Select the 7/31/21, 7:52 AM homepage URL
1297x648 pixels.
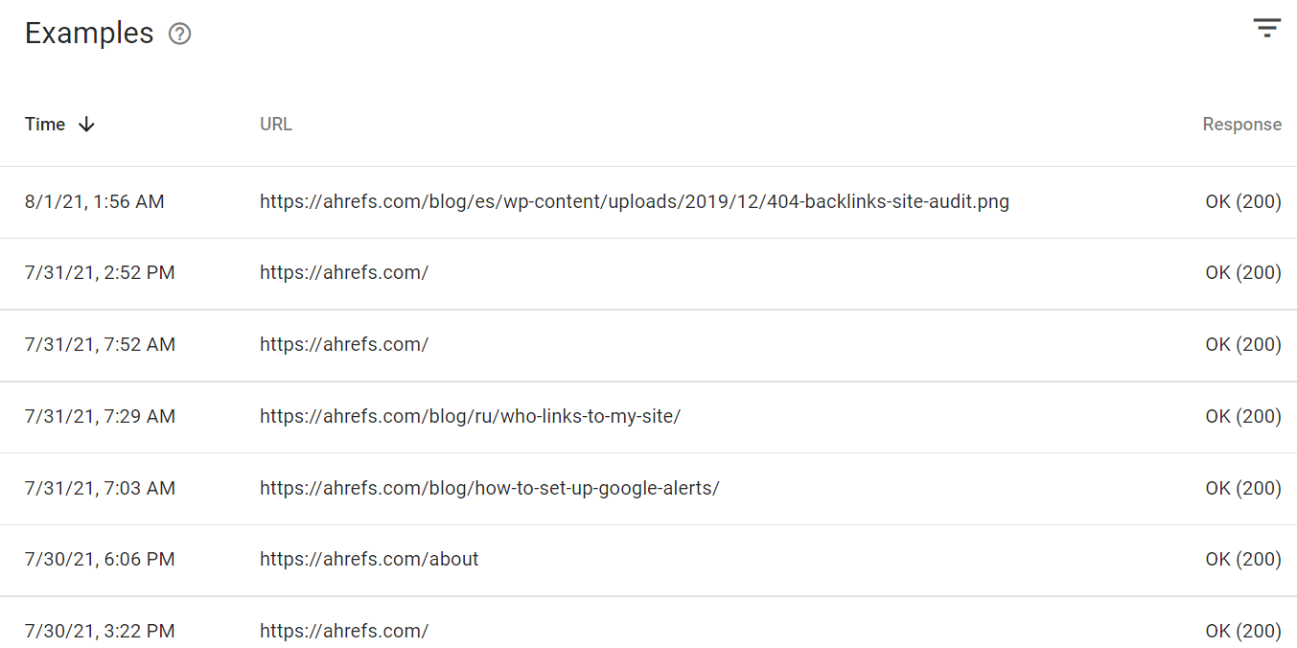343,345
